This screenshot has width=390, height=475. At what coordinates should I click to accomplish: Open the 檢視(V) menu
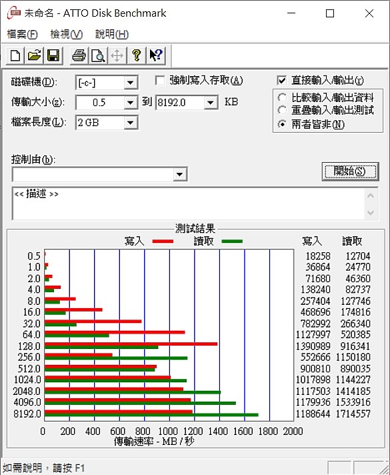[x=66, y=34]
